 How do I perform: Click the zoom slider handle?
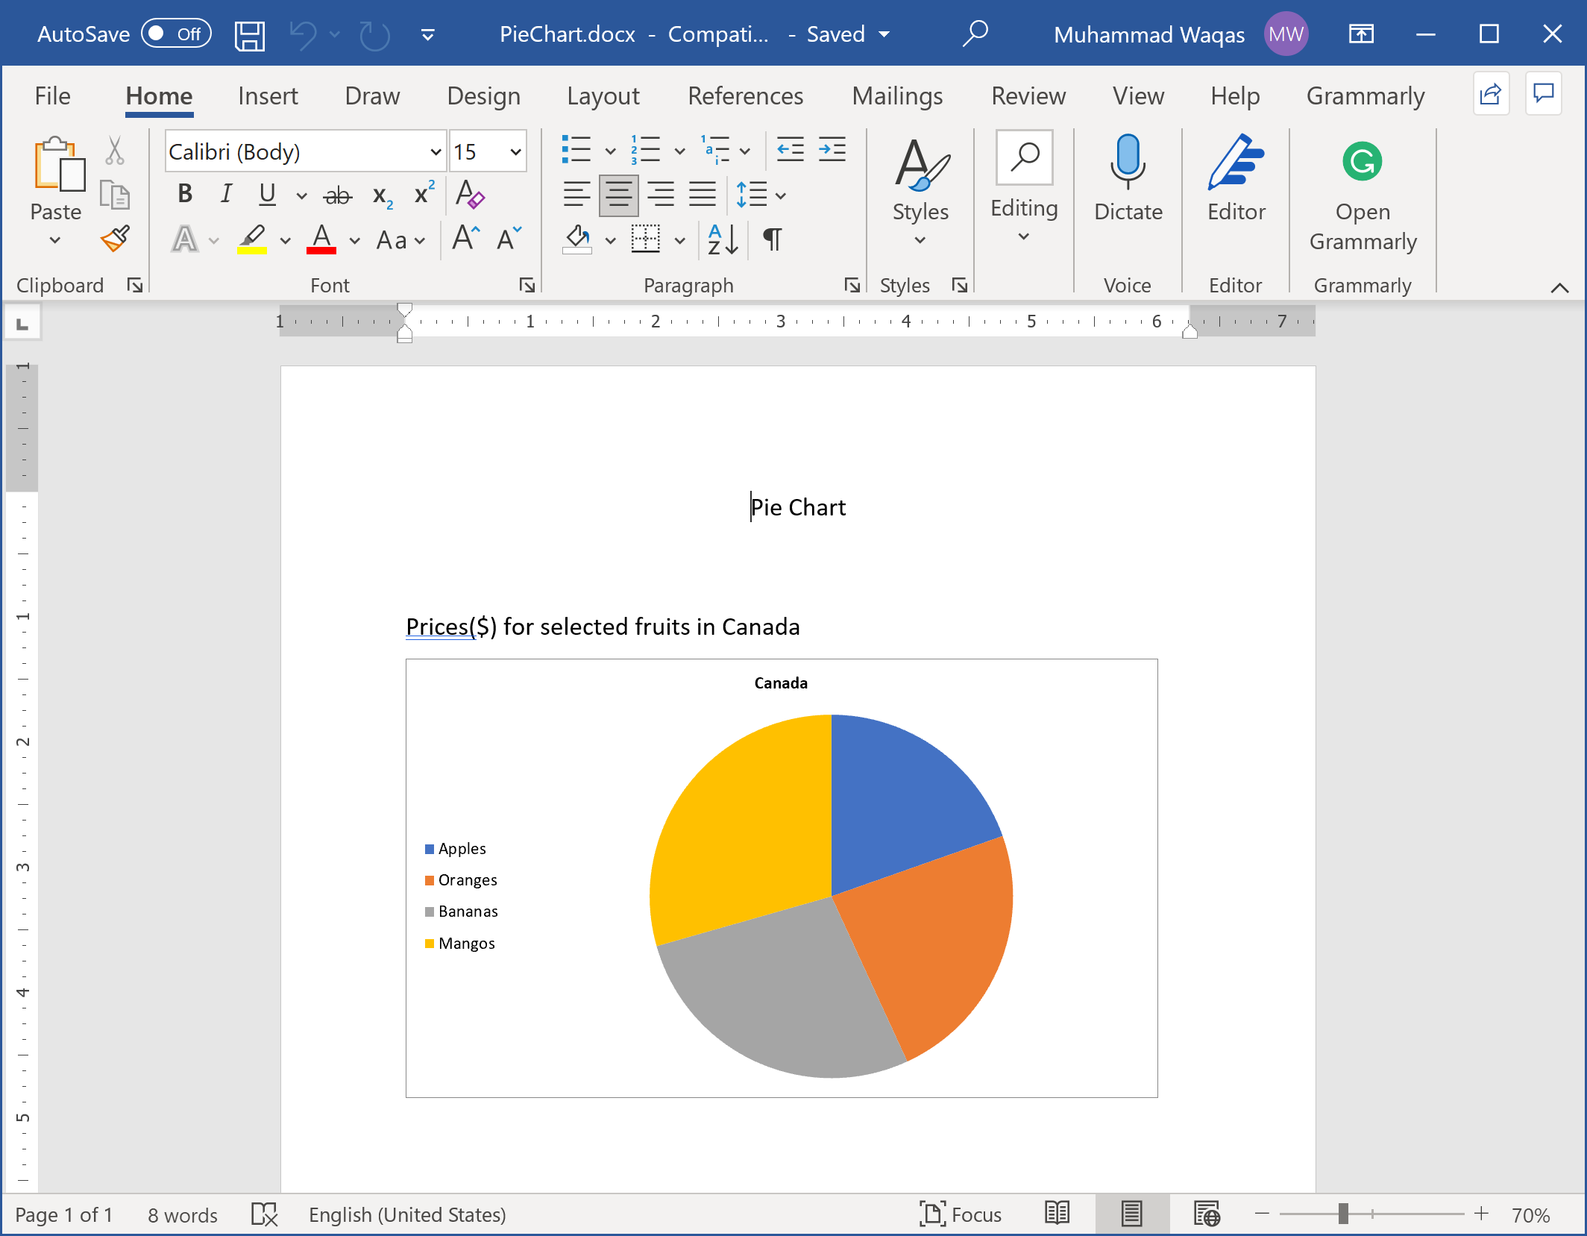(1343, 1214)
